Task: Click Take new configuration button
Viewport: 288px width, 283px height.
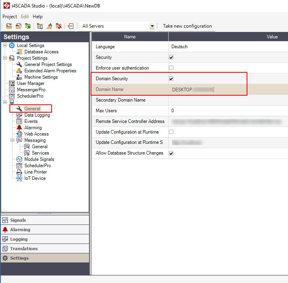Action: [x=188, y=26]
